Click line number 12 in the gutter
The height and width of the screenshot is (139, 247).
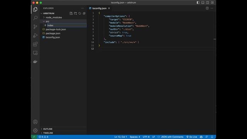pos(93,49)
